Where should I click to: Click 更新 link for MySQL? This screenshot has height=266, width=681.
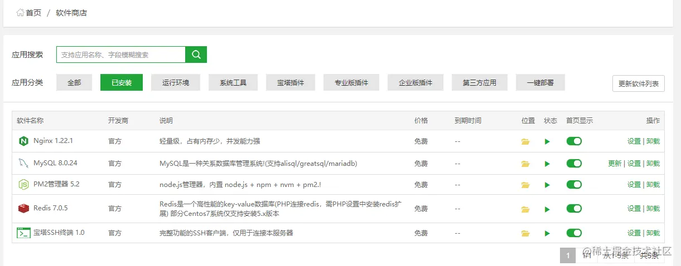615,164
